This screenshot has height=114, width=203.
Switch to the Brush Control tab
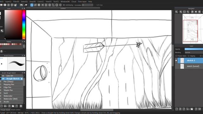[x=16, y=110]
